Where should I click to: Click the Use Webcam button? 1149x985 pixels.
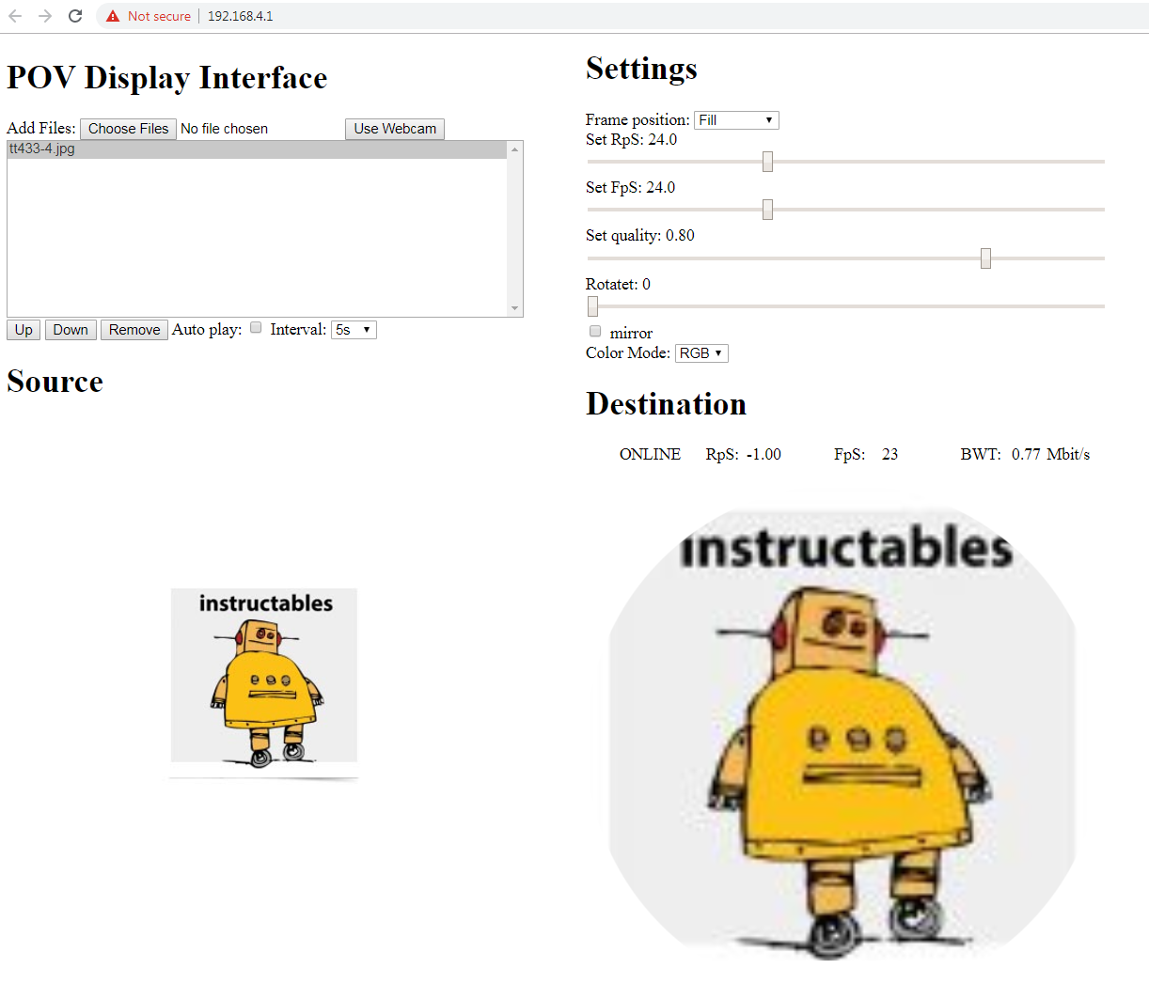tap(394, 129)
